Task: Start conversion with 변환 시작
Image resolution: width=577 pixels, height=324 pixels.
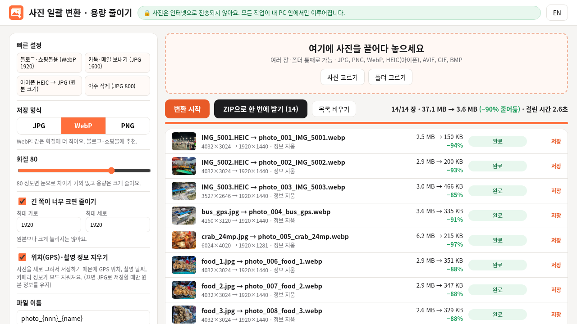Action: tap(187, 109)
